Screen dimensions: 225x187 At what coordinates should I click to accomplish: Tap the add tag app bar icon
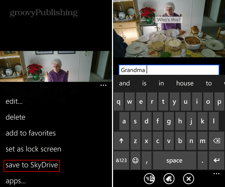point(169,179)
